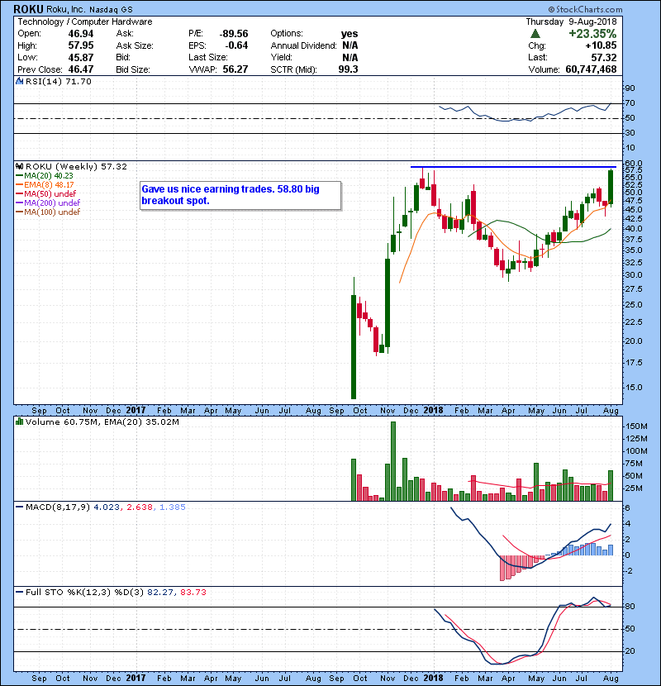Click the High value 57.95
661x686 pixels.
[80, 45]
